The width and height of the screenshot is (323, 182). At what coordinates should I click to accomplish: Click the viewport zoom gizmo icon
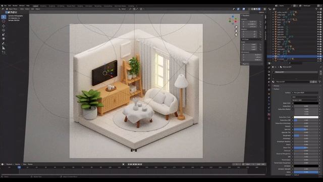236,27
